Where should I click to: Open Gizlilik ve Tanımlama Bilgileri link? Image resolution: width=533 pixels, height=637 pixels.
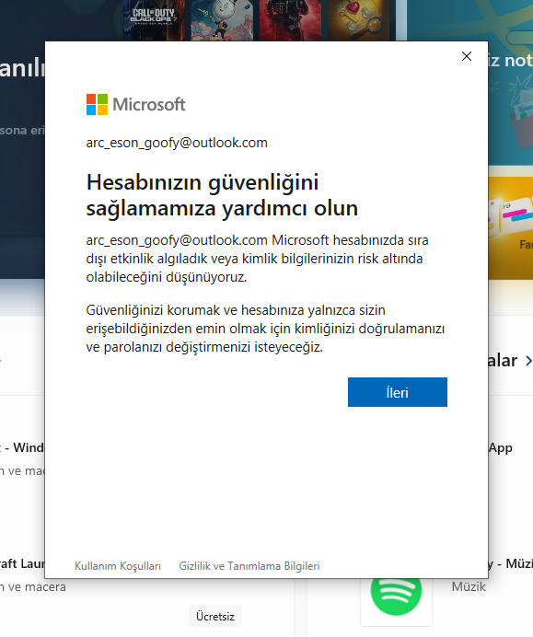coord(249,566)
